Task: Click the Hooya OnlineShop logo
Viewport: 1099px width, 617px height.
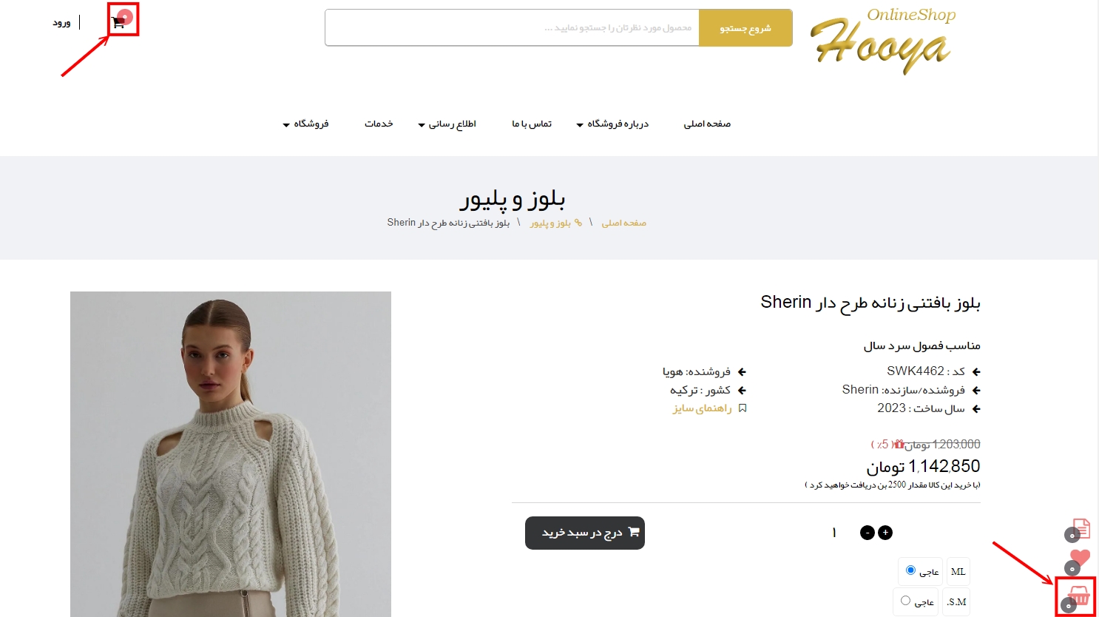Action: pyautogui.click(x=883, y=41)
